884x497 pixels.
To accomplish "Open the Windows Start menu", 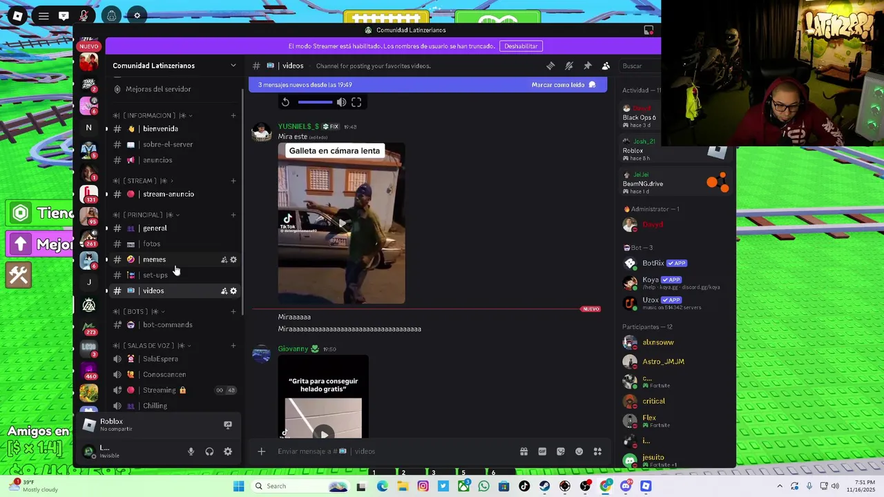I will pos(238,486).
